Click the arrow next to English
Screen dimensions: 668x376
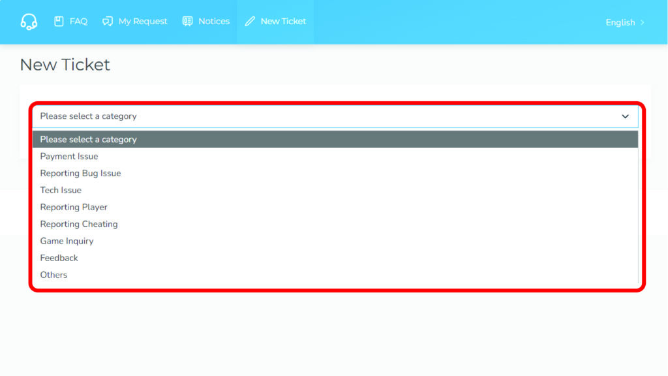643,22
